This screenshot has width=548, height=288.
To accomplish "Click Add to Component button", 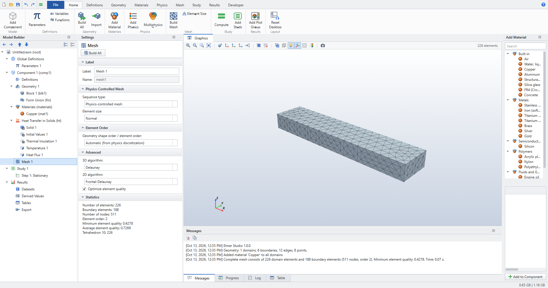I will click(525, 277).
